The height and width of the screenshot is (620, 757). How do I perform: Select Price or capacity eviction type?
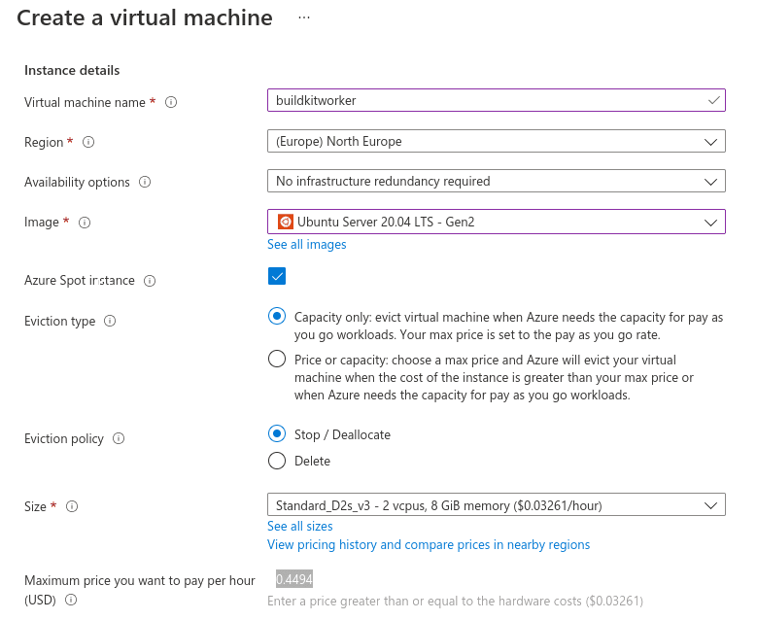point(277,360)
